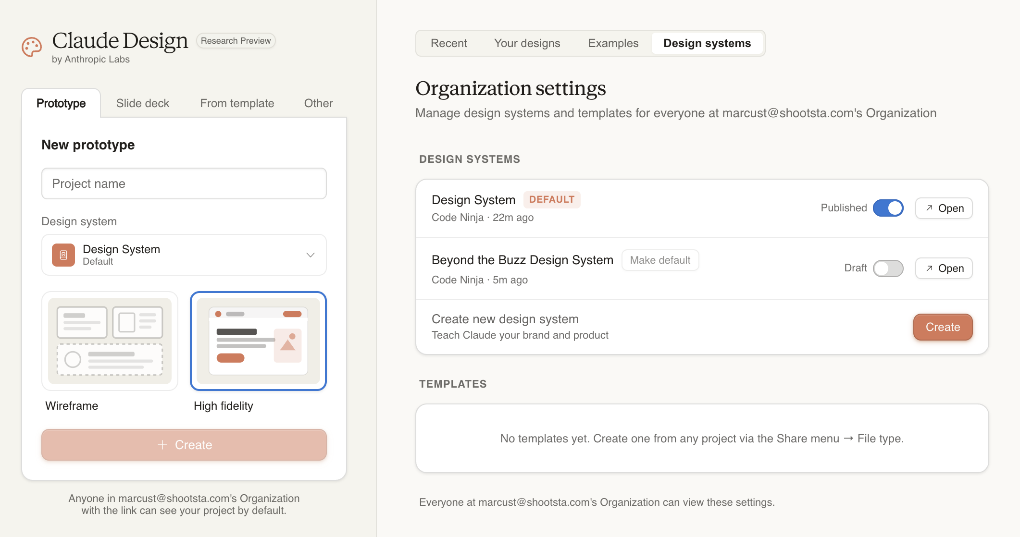Click the Claude Design palette logo
The height and width of the screenshot is (537, 1020).
(x=32, y=47)
